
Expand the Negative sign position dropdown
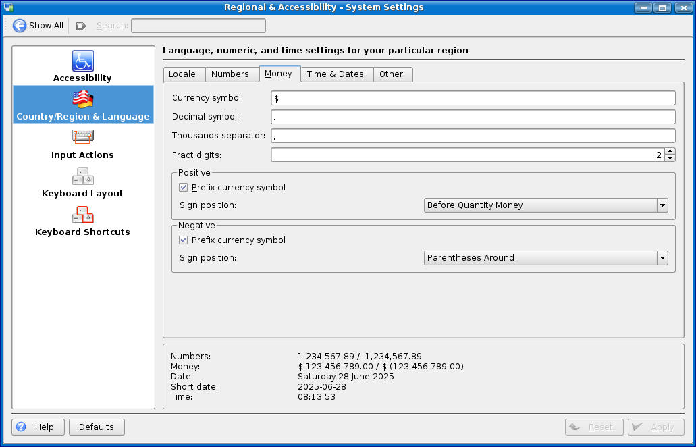[x=662, y=258]
